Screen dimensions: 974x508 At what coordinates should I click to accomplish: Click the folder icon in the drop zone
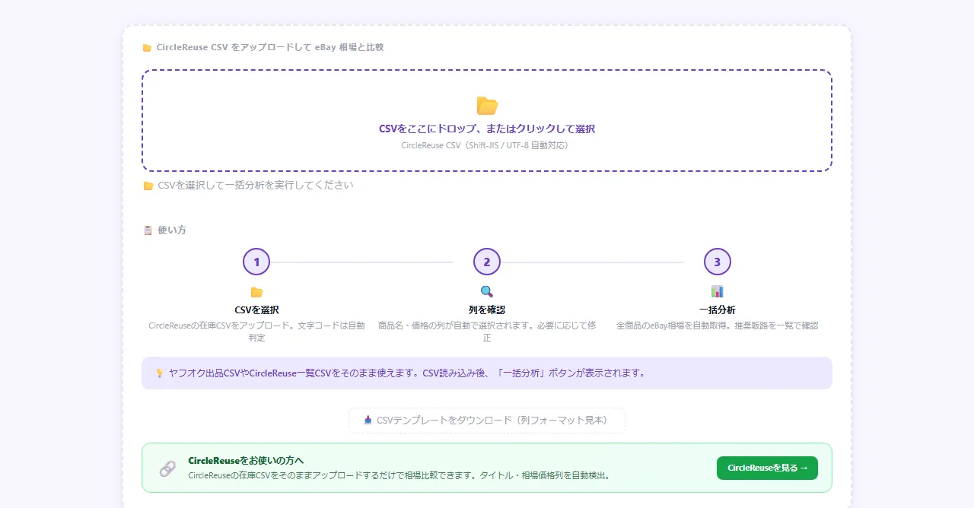[x=487, y=106]
